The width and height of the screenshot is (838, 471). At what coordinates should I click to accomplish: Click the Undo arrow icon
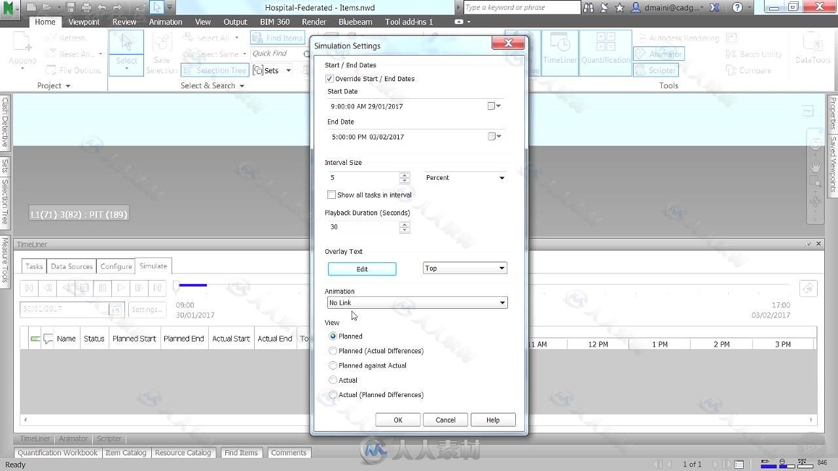pos(102,8)
